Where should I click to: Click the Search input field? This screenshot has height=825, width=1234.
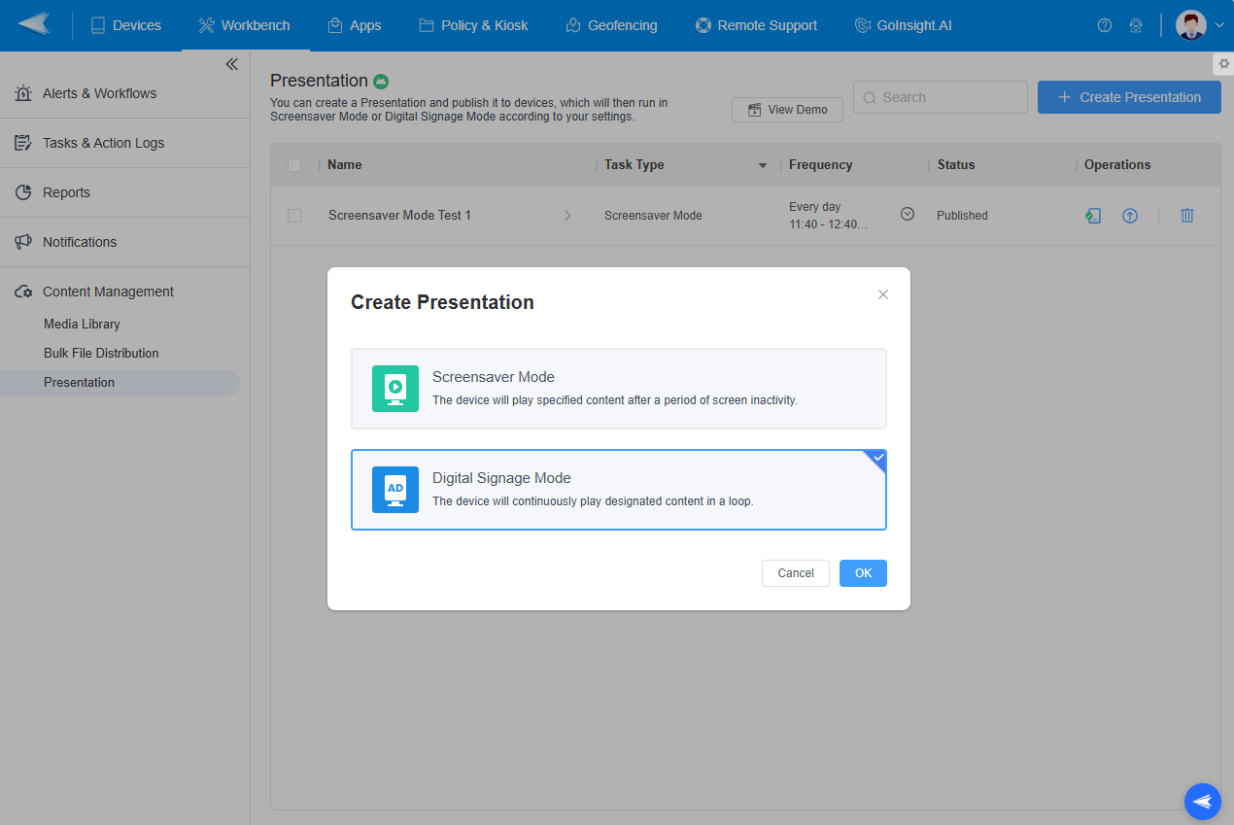tap(940, 97)
